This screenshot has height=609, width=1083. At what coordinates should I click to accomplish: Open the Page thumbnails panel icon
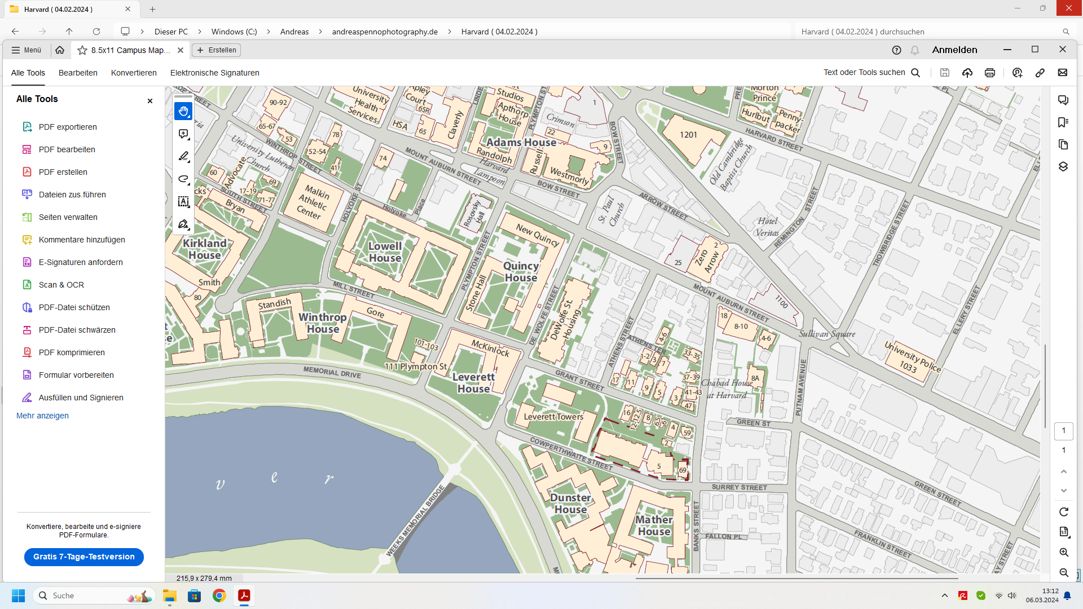1063,144
